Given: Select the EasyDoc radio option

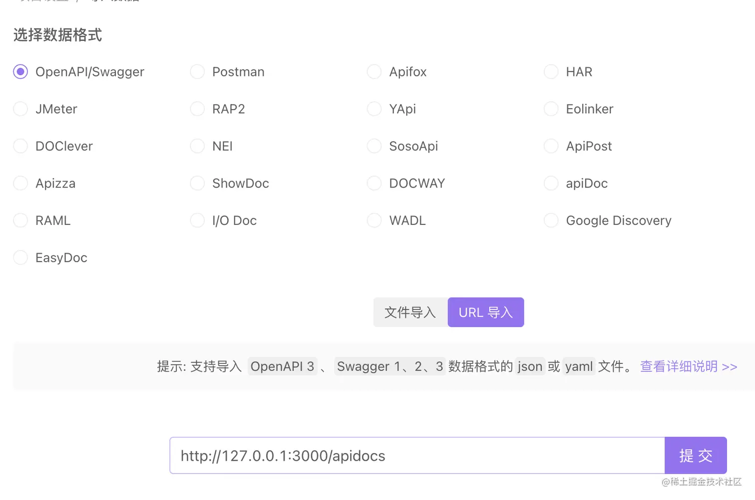Looking at the screenshot, I should click(20, 258).
